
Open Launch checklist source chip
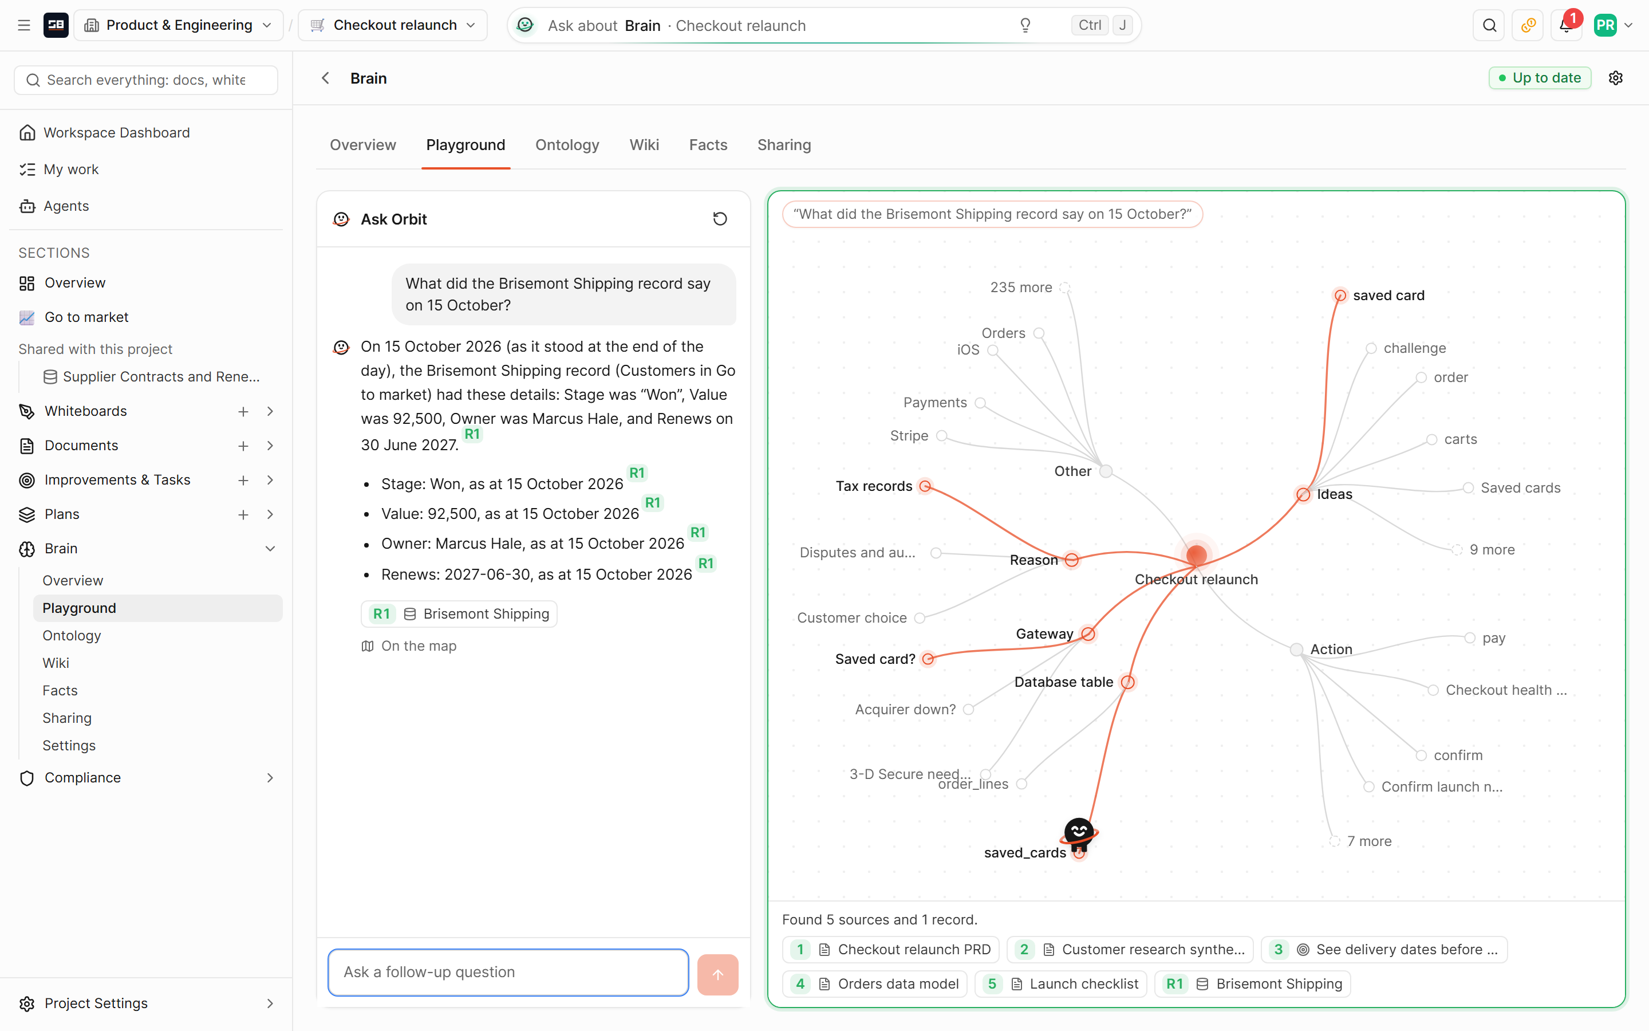point(1061,983)
